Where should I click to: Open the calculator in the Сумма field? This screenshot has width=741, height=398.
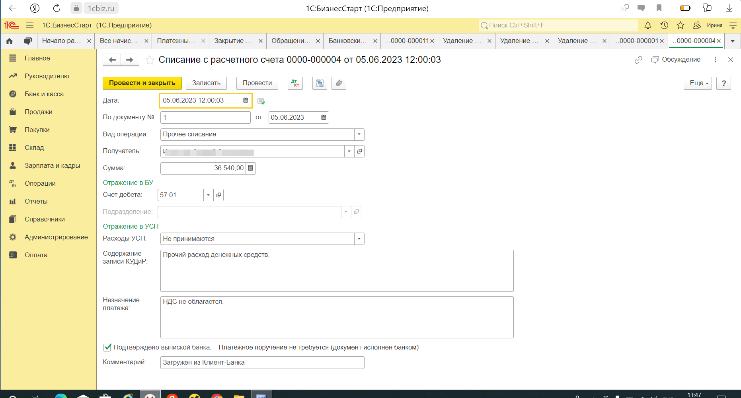coord(250,168)
